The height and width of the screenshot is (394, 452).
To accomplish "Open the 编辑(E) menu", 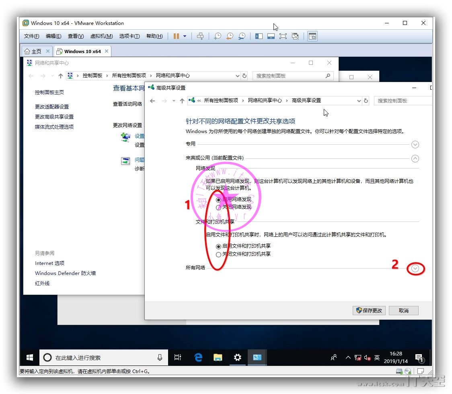I will point(53,36).
